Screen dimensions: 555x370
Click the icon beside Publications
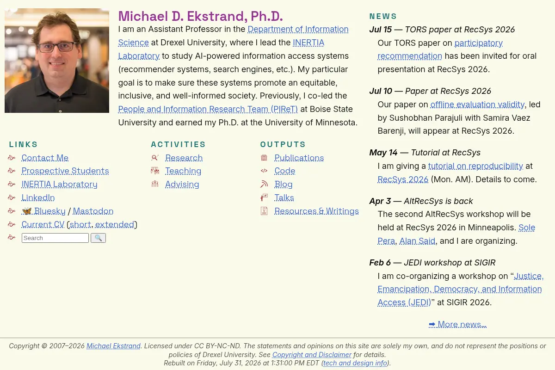point(264,158)
